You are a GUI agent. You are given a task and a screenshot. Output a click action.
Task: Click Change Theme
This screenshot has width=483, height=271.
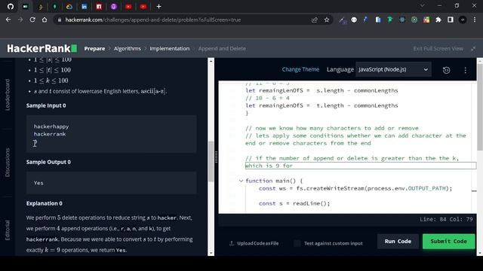click(300, 69)
